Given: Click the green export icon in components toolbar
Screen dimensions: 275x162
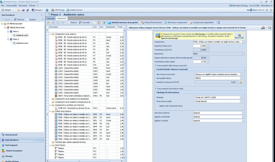Looking at the screenshot, I should point(104,23).
